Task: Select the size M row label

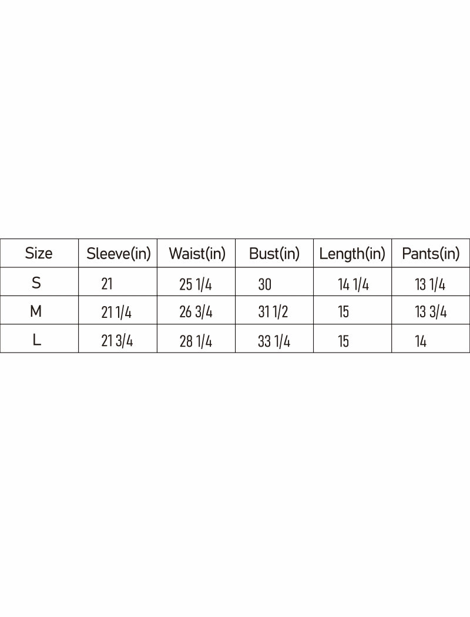Action: (36, 311)
